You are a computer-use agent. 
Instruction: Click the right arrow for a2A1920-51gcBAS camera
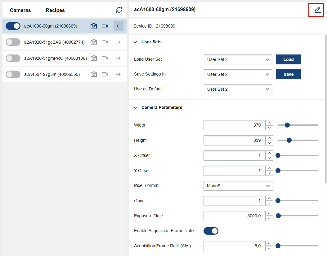[118, 42]
